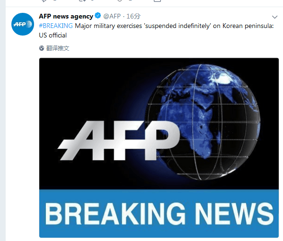Click the partially visible like heart icon

[x=120, y=0]
